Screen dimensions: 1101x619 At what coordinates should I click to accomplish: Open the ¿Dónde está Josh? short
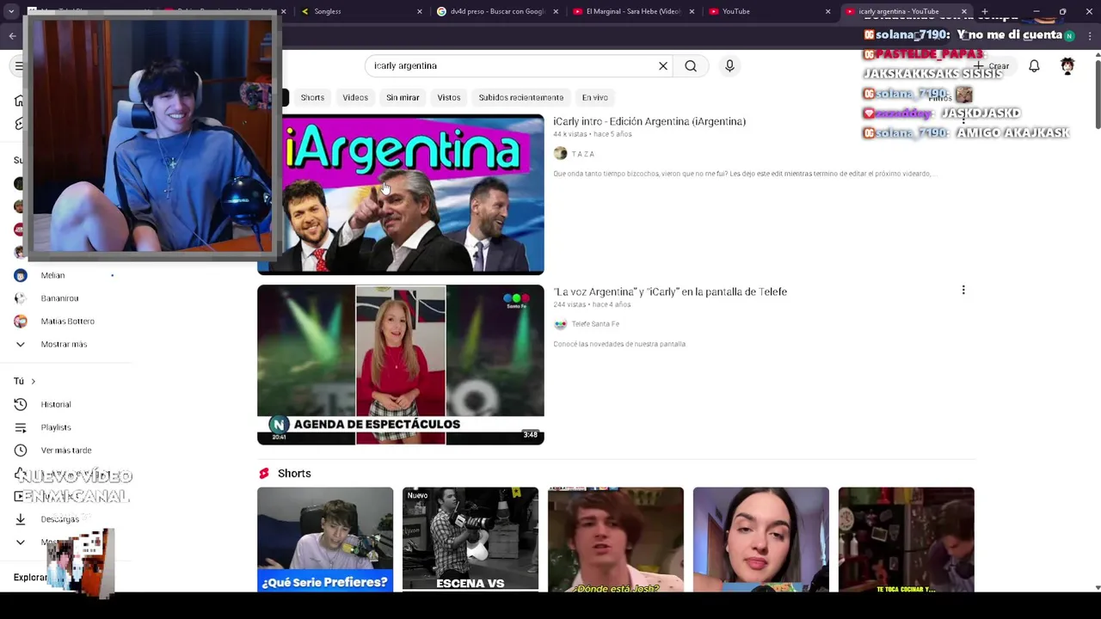[616, 539]
